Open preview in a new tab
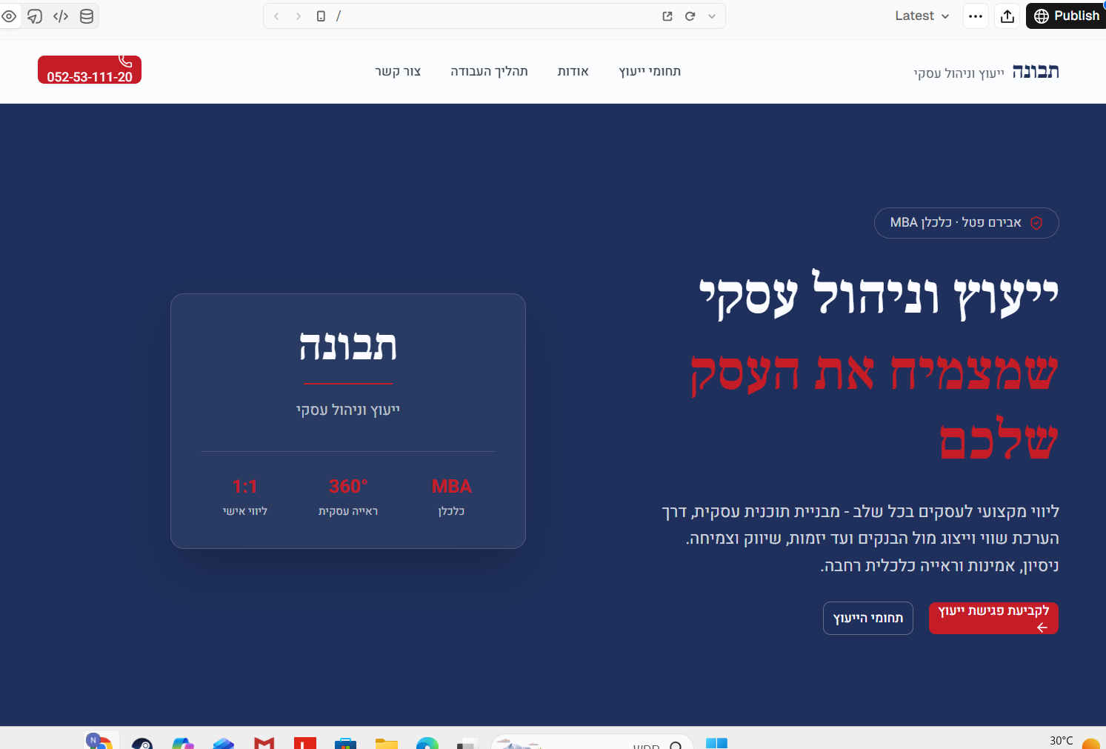 pyautogui.click(x=667, y=16)
